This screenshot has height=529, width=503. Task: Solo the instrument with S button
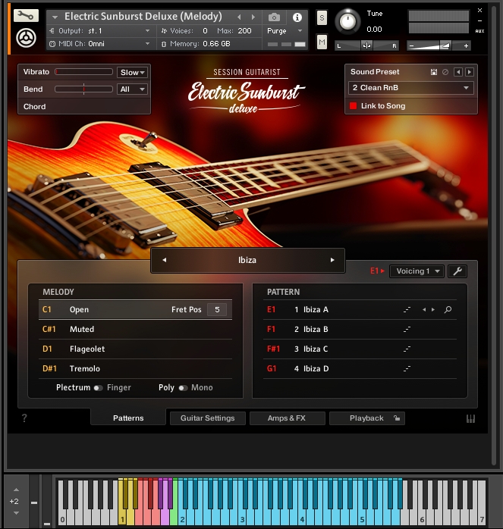pyautogui.click(x=322, y=17)
